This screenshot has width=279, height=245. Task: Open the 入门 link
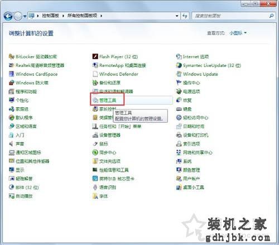(20, 135)
